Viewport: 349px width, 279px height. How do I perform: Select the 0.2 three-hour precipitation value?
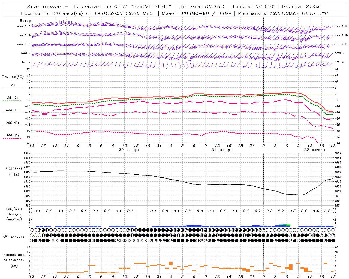pyautogui.click(x=304, y=211)
